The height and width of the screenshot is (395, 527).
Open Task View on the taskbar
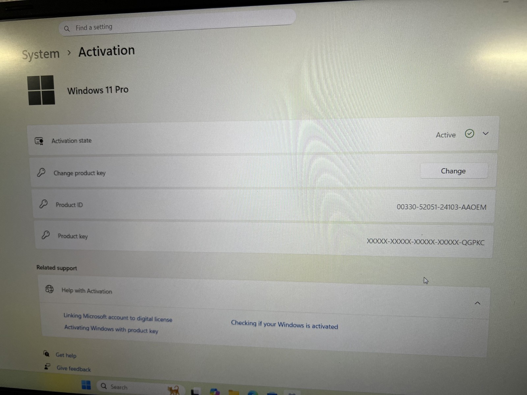[195, 392]
